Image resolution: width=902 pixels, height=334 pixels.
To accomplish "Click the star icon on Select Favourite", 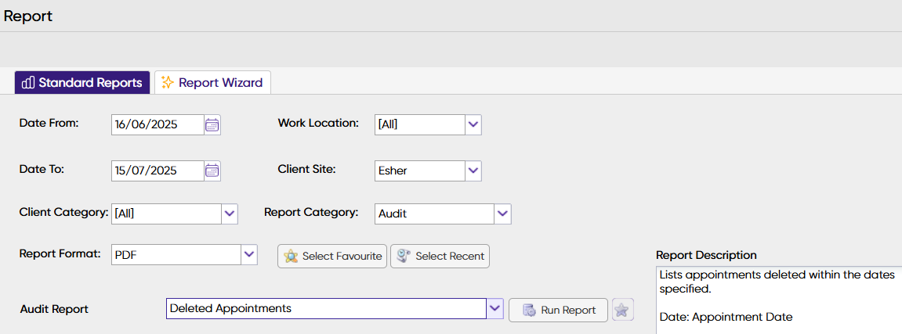I will pyautogui.click(x=291, y=257).
